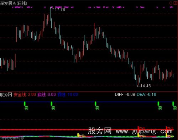Click the fourth green 卖 marker from the left
Image resolution: width=178 pixels, height=140 pixels.
click(x=160, y=108)
